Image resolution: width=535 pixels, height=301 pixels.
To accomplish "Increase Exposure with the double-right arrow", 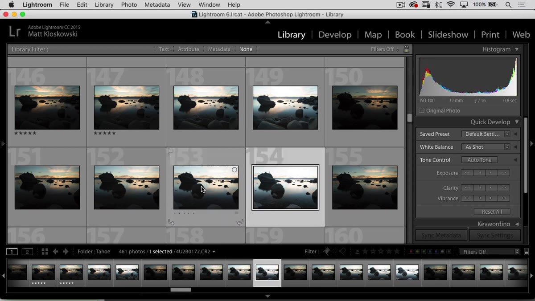I will coord(503,173).
